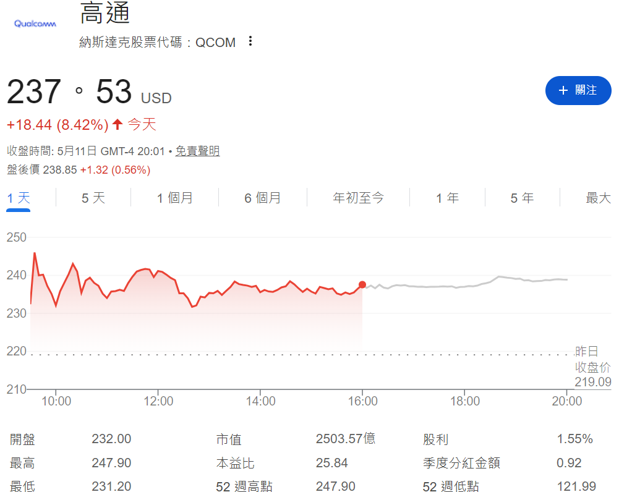Click the 關注 follow button

pyautogui.click(x=578, y=90)
